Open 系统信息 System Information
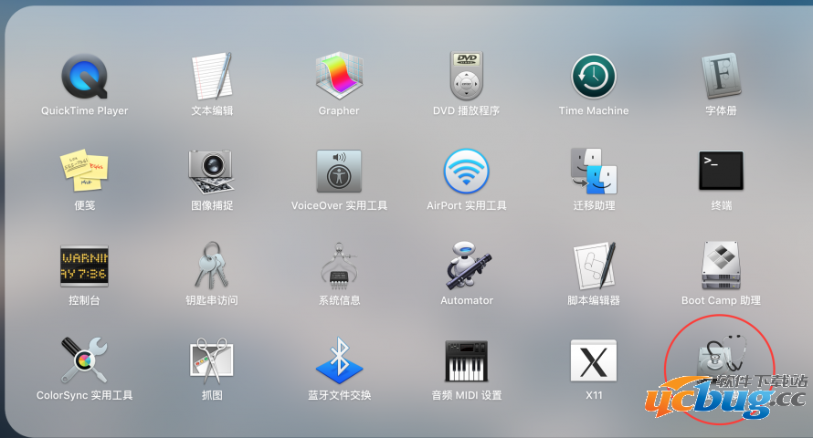The image size is (813, 438). [339, 266]
